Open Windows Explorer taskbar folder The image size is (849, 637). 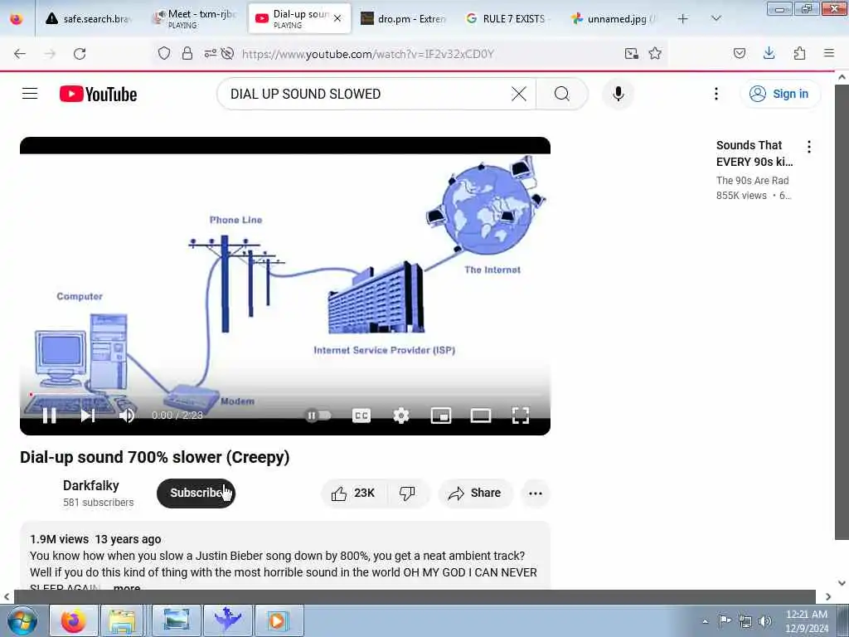pyautogui.click(x=122, y=620)
